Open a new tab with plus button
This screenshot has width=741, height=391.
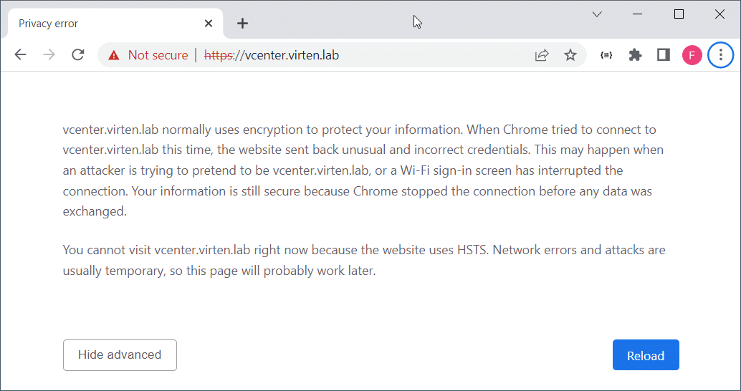[242, 23]
